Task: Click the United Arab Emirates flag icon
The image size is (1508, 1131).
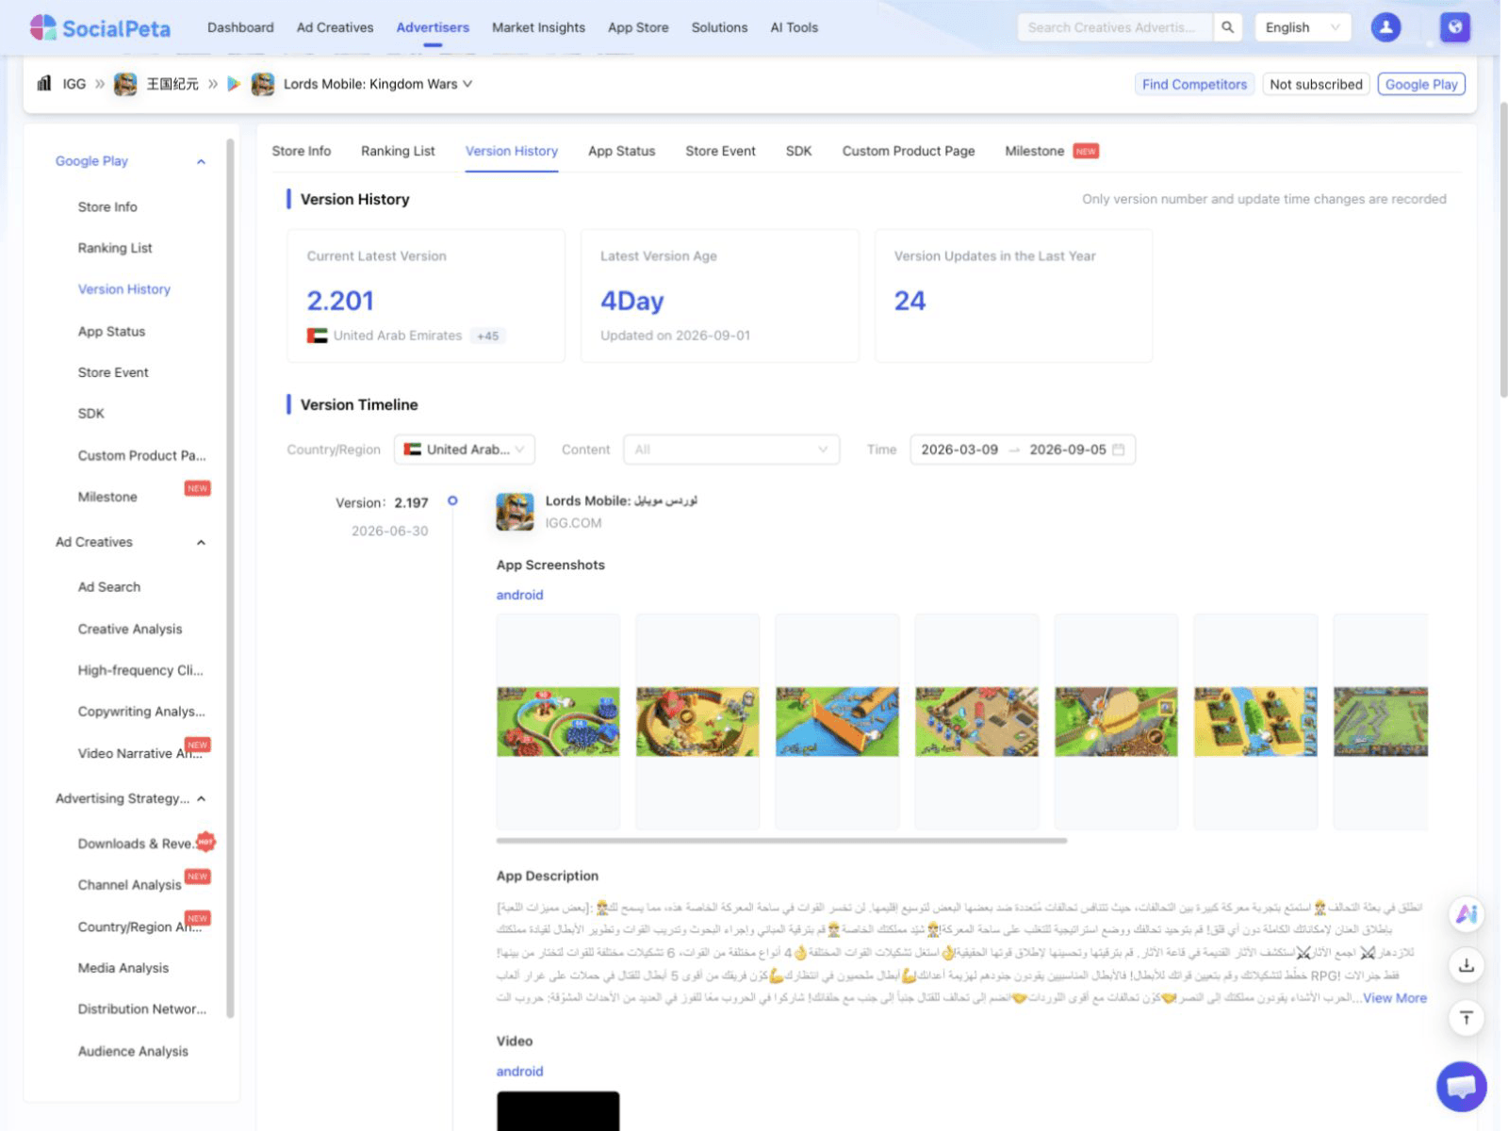Action: 318,336
